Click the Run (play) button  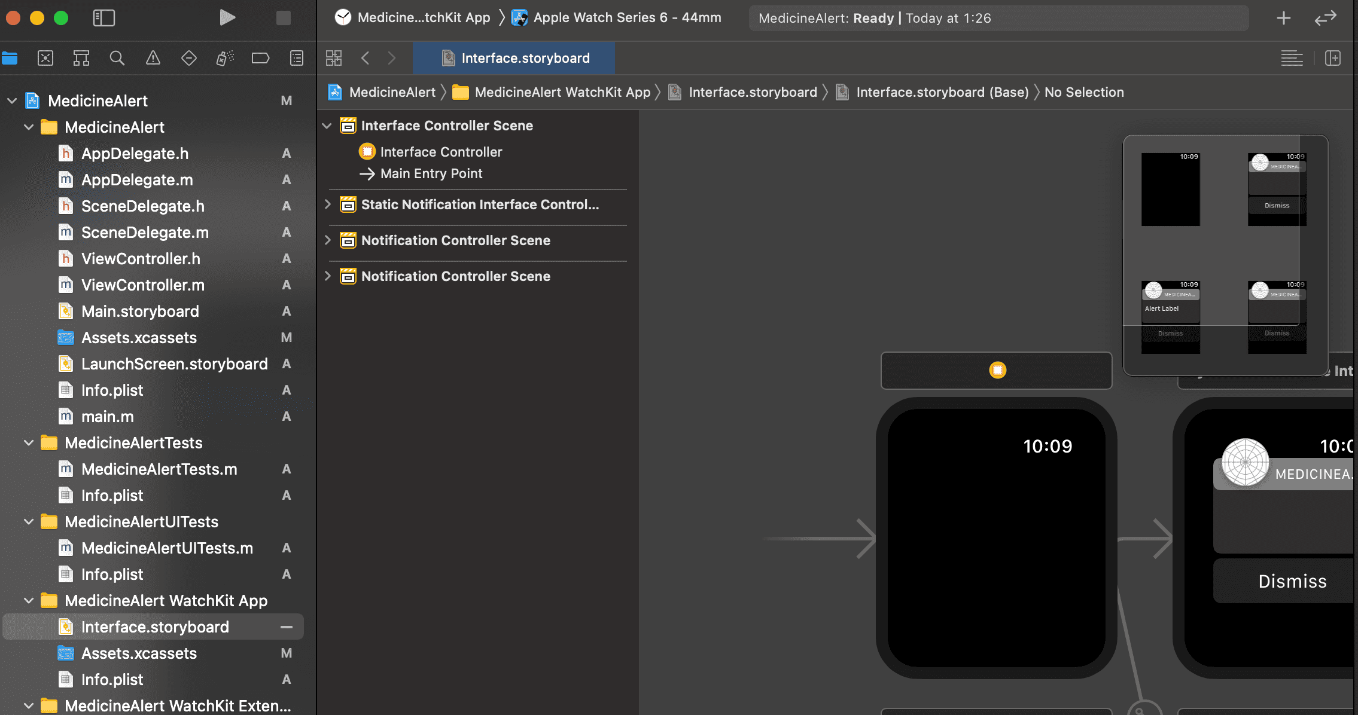point(227,18)
